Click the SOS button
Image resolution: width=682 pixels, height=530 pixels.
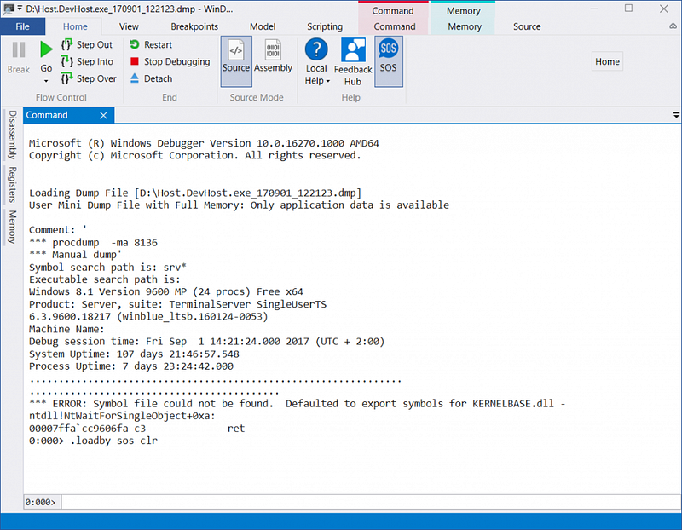[x=389, y=61]
